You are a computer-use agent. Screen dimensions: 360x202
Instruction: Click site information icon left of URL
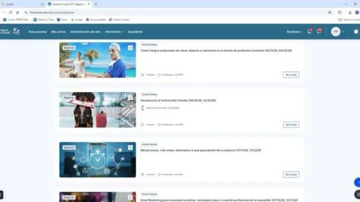26,12
